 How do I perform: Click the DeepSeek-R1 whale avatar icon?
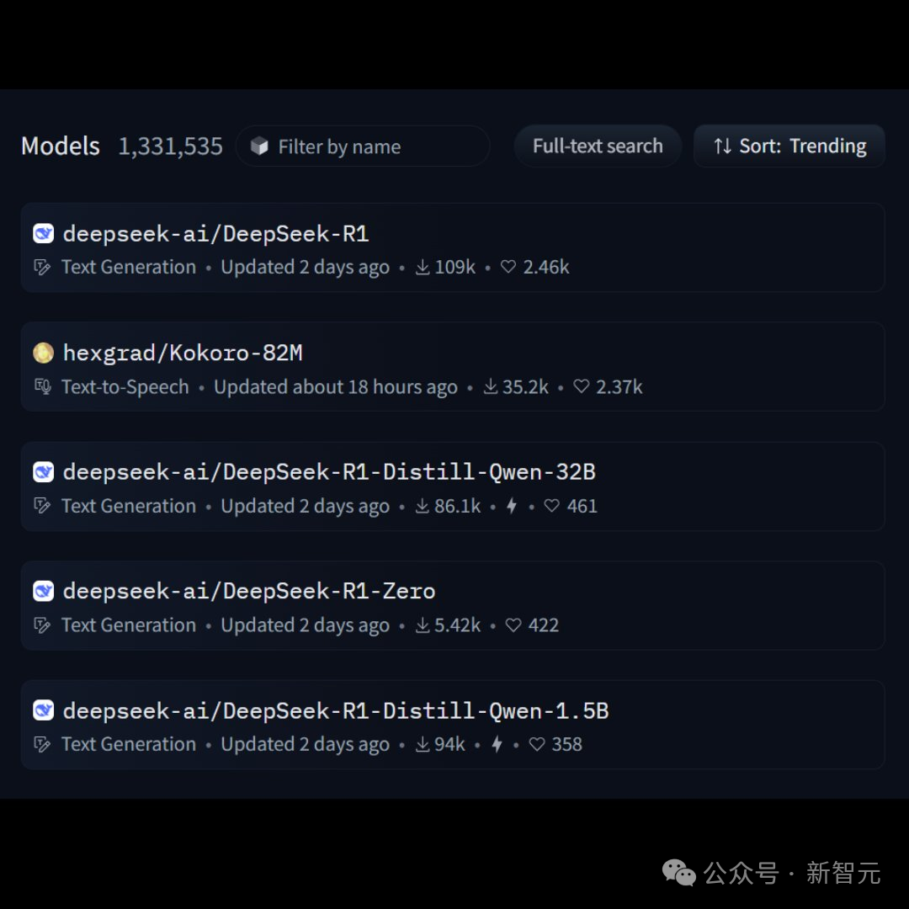click(44, 234)
